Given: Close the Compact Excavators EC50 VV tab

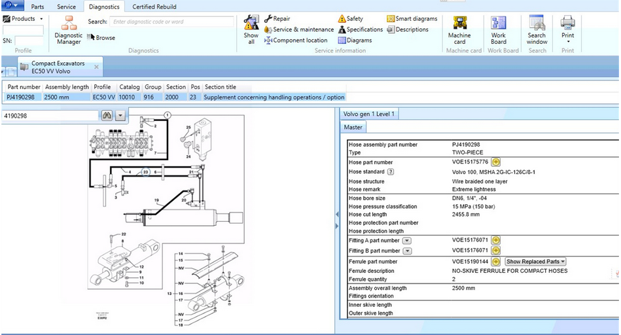Looking at the screenshot, I should 96,67.
